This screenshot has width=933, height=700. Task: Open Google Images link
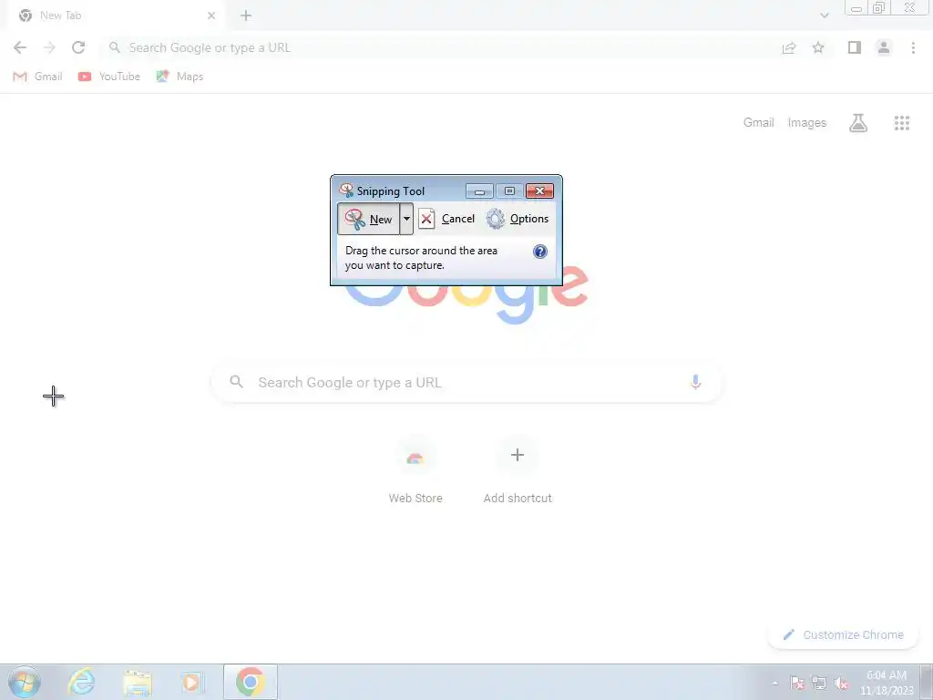coord(807,123)
